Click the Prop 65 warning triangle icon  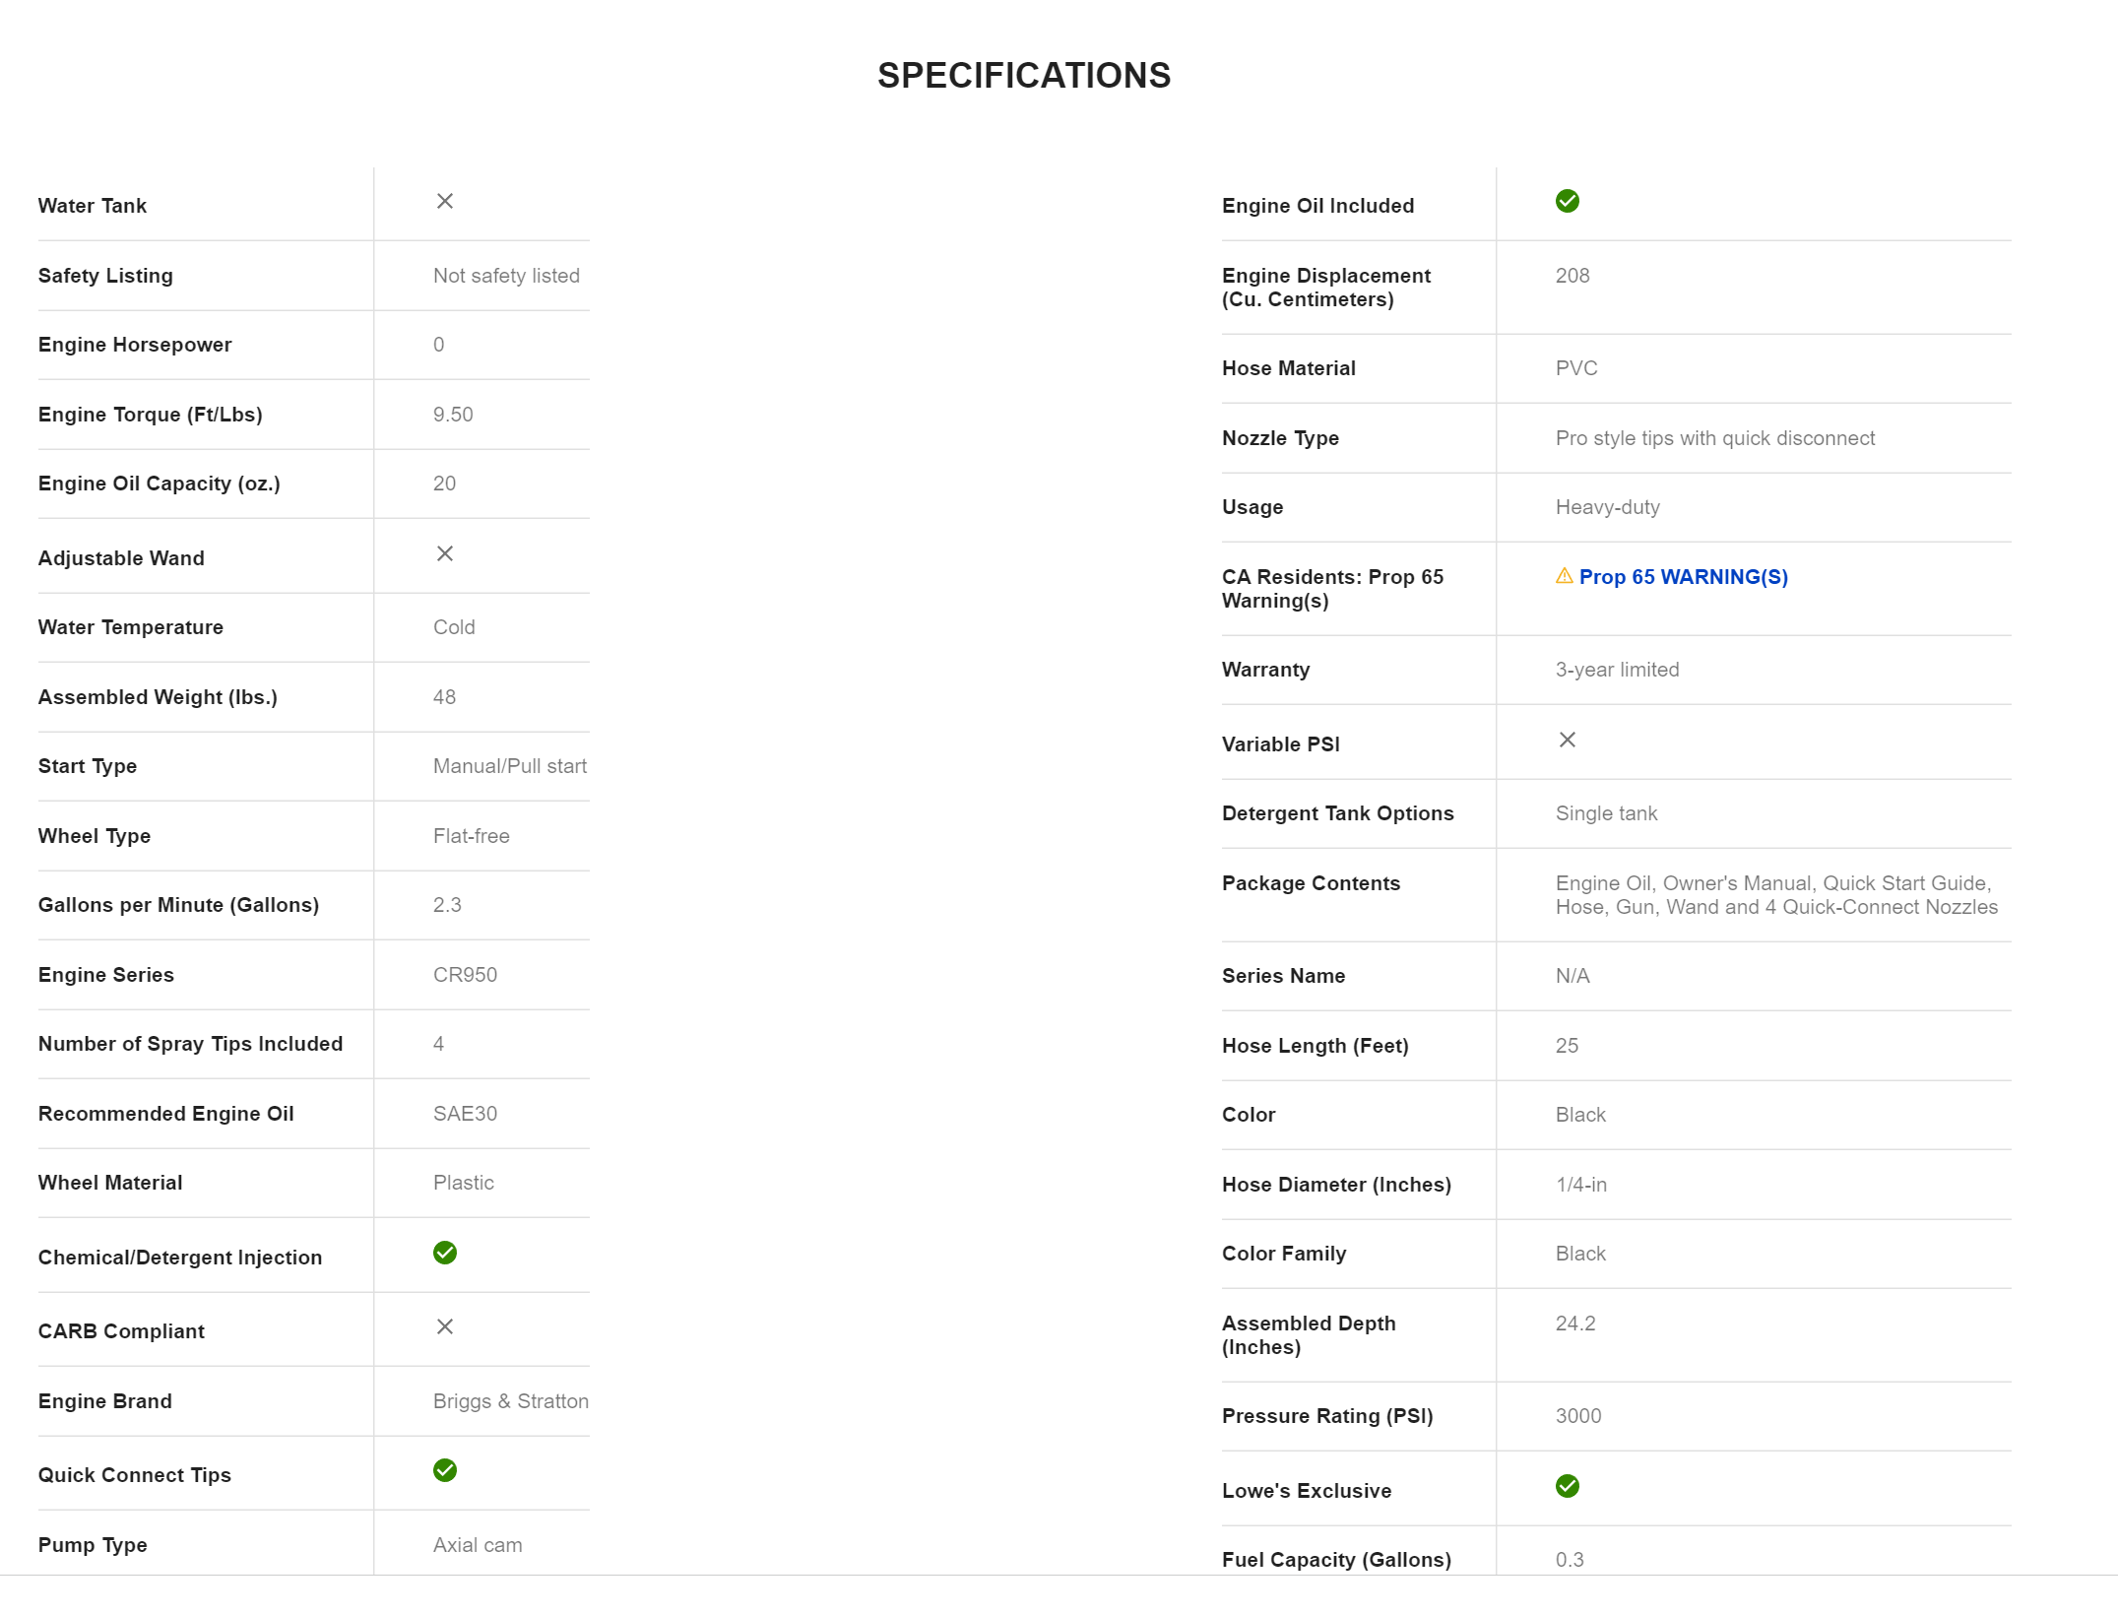(x=1564, y=576)
